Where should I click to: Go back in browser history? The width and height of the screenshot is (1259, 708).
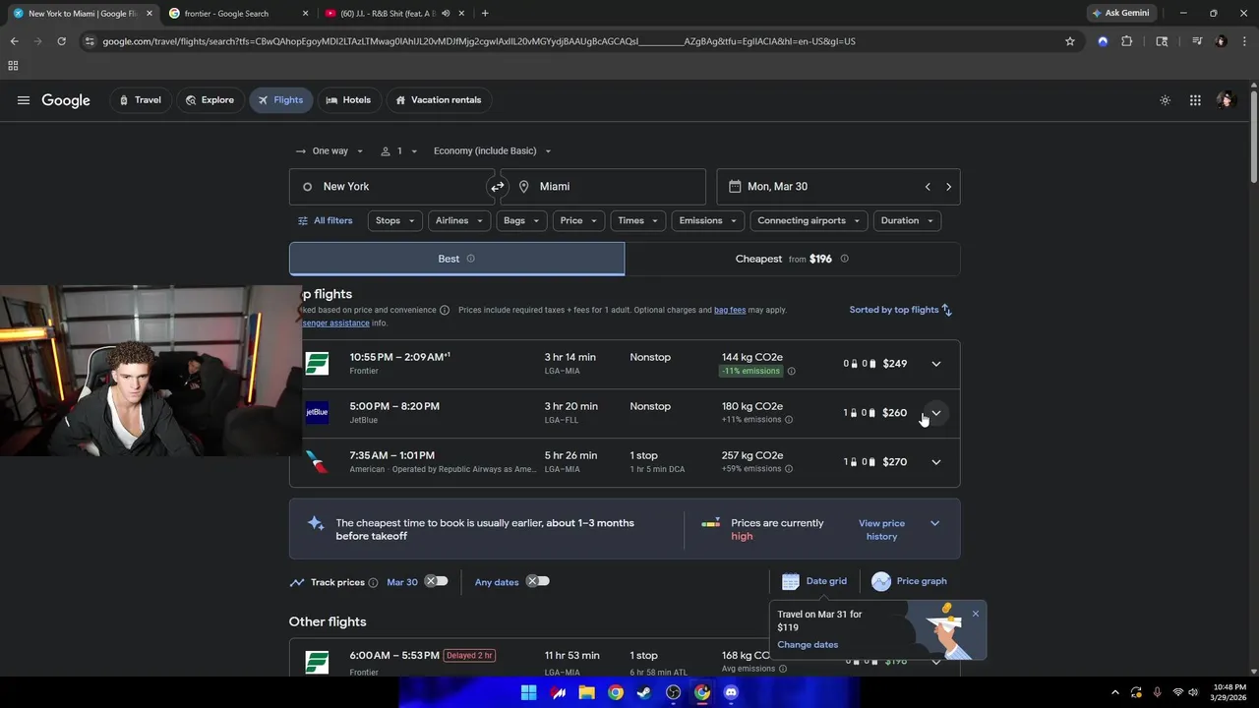[x=14, y=41]
